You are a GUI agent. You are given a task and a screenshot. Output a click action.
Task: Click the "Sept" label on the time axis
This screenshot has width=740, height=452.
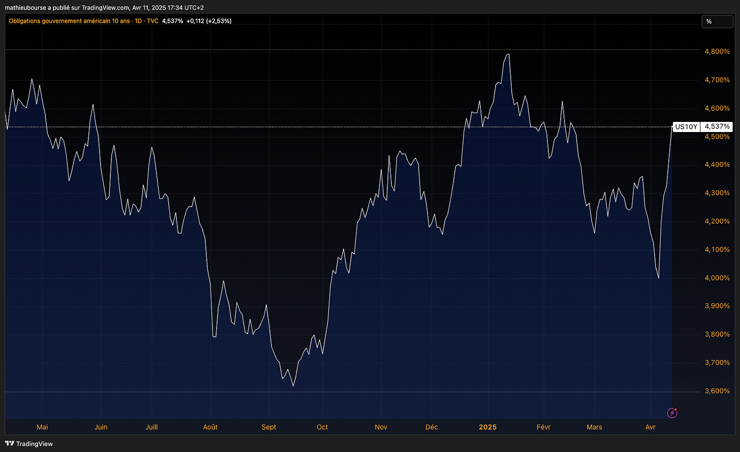click(x=269, y=427)
